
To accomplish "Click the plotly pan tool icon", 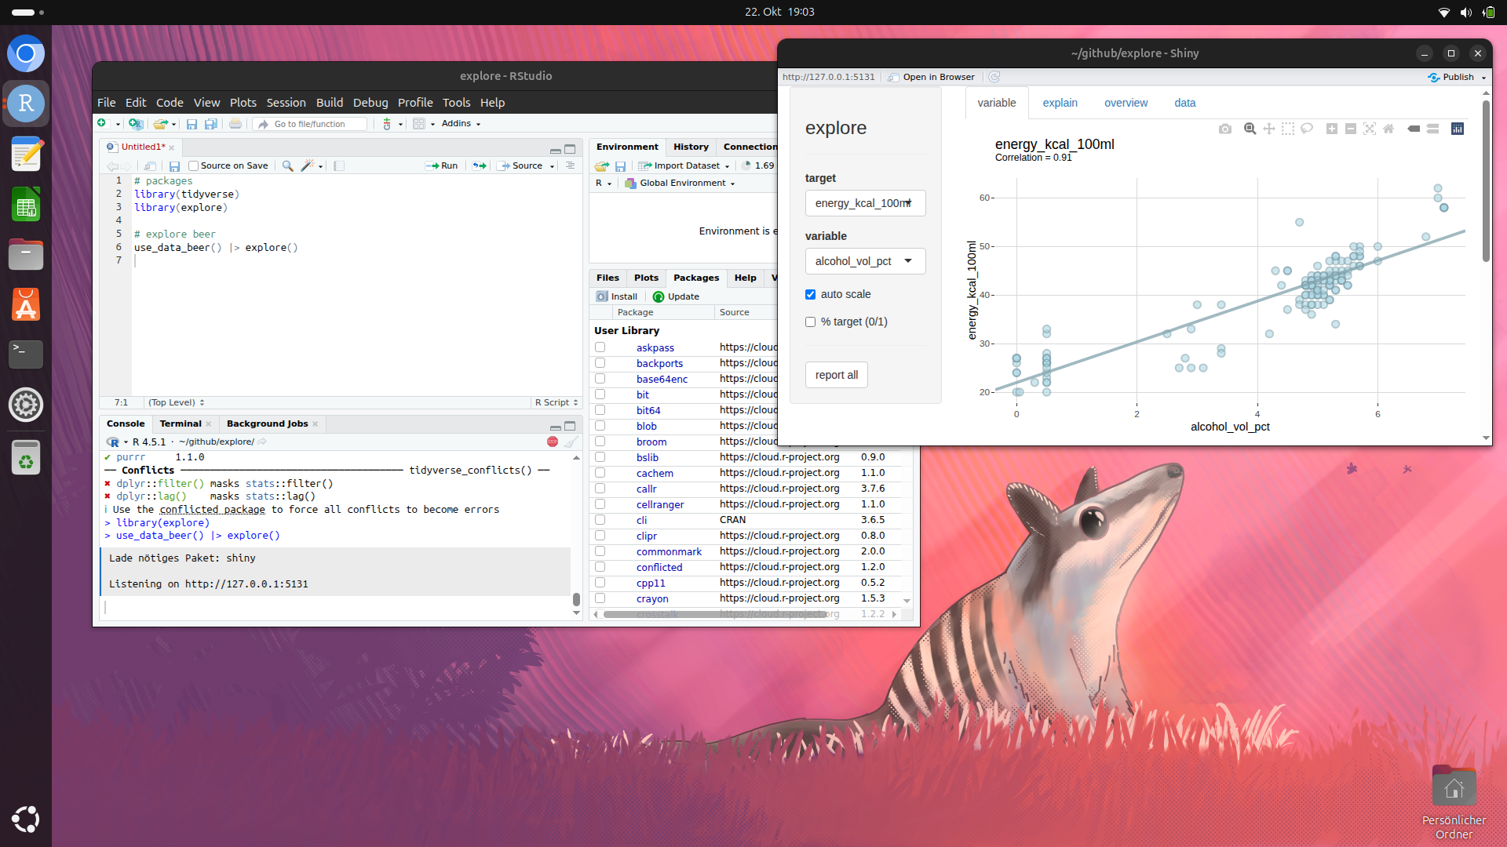I will [1268, 129].
